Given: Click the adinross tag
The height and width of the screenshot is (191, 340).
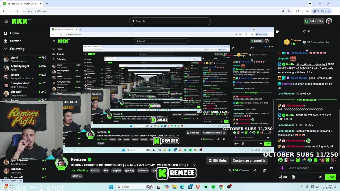Looking at the screenshot, I should pyautogui.click(x=143, y=171).
